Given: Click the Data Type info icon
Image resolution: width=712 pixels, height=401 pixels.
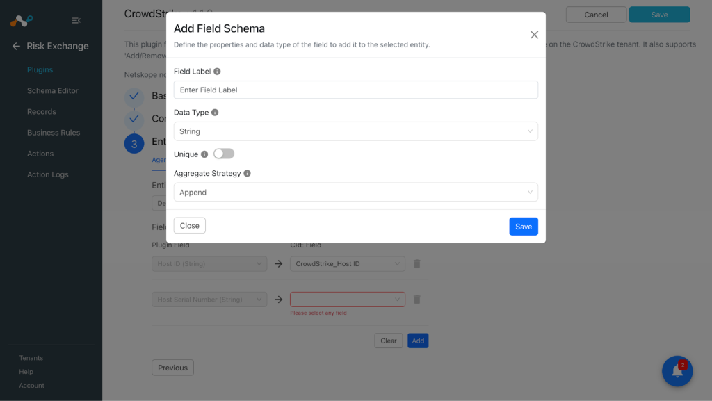Looking at the screenshot, I should click(215, 112).
